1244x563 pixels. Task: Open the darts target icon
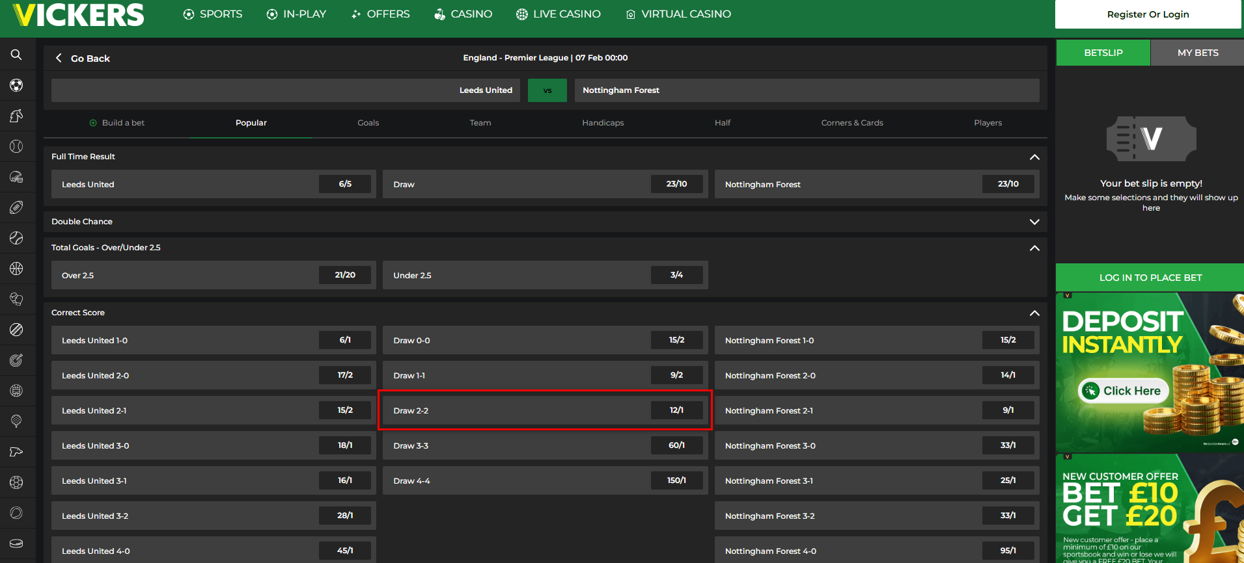click(16, 360)
